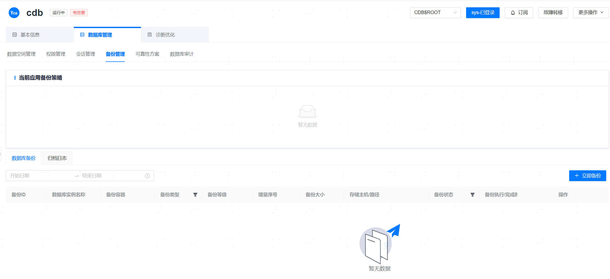
Task: Click the bell icon on 订阅 button
Action: [513, 13]
